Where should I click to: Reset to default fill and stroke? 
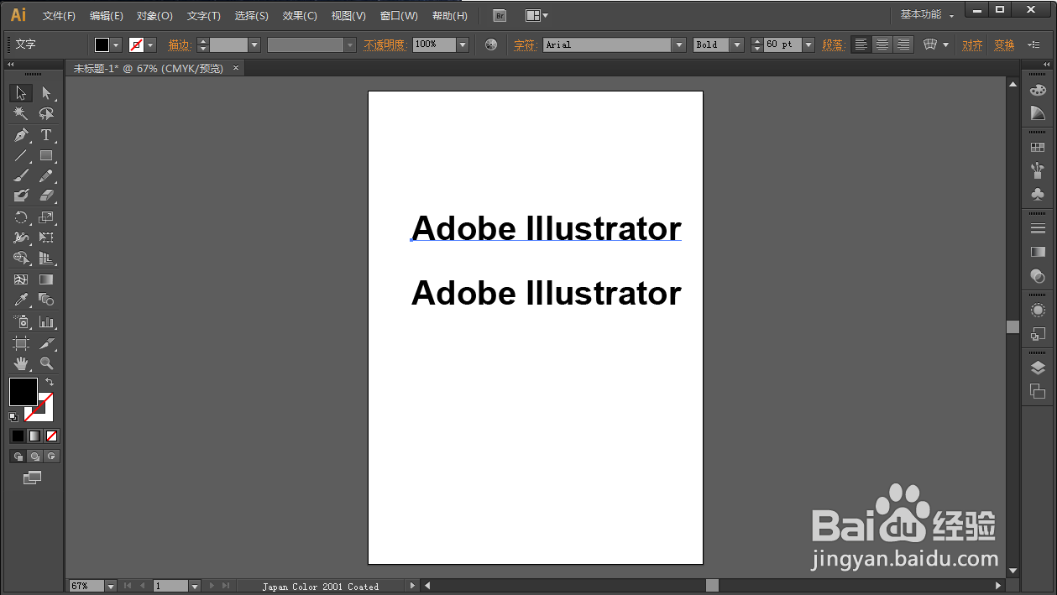click(x=13, y=416)
